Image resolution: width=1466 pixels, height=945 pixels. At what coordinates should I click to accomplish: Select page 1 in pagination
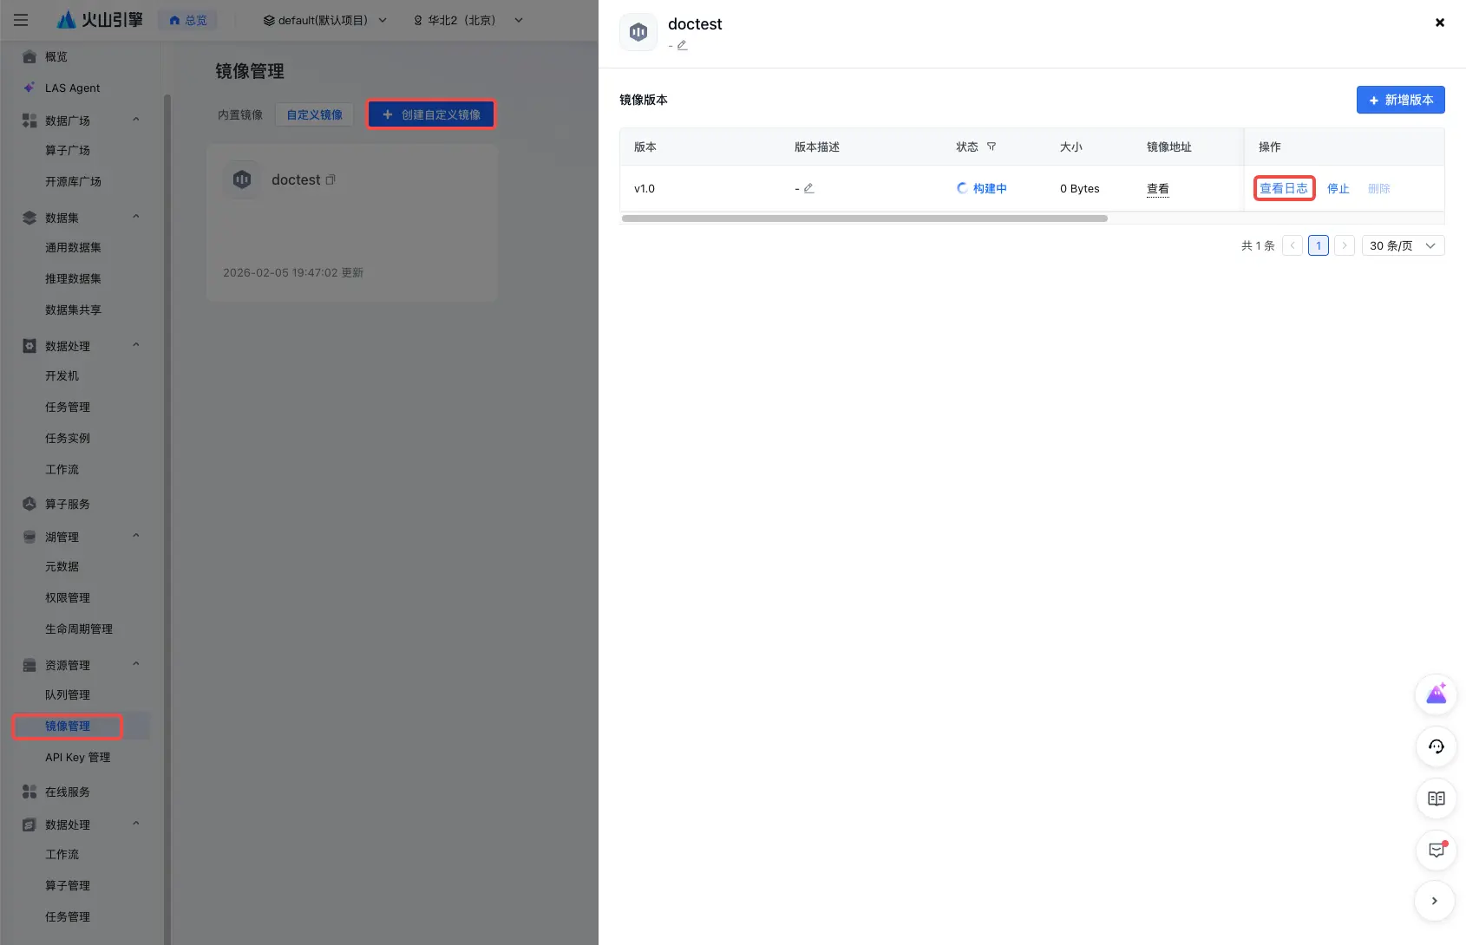(1319, 245)
